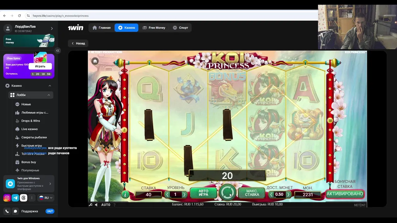Image resolution: width=397 pixels, height=223 pixels.
Task: Click the 1win logo
Action: coord(76,28)
